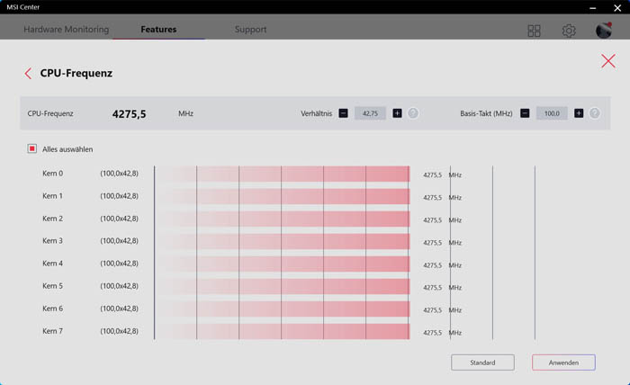Viewport: 630px width, 385px height.
Task: Switch to Support tab
Action: point(250,30)
